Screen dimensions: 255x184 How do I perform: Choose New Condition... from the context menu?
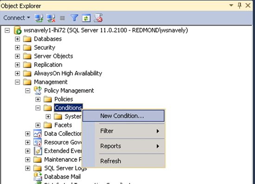[x=123, y=116]
